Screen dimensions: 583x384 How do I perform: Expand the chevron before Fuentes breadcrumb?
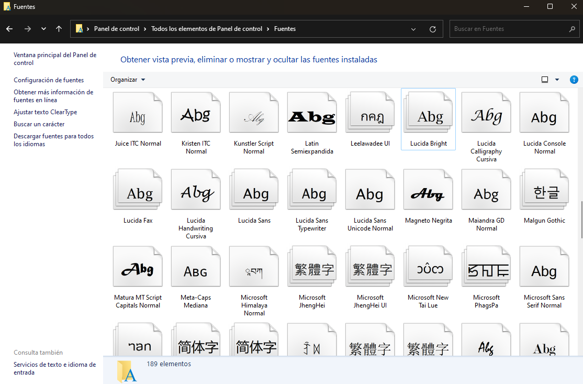(268, 29)
